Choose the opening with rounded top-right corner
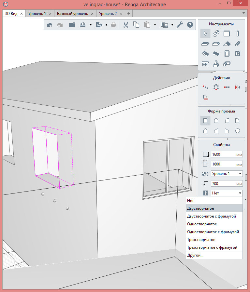This screenshot has height=292, width=250. [237, 121]
